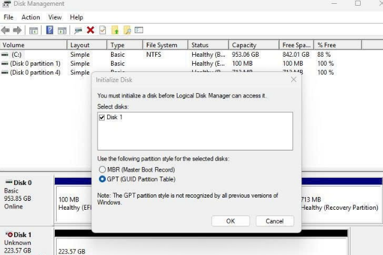Sort by the Capacity column header
Screen dimensions: 383x255
tap(254, 45)
